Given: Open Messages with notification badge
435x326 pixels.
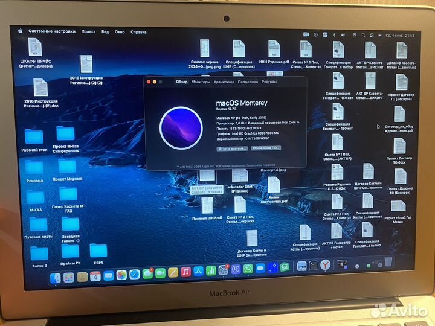Looking at the screenshot, I should 148,273.
